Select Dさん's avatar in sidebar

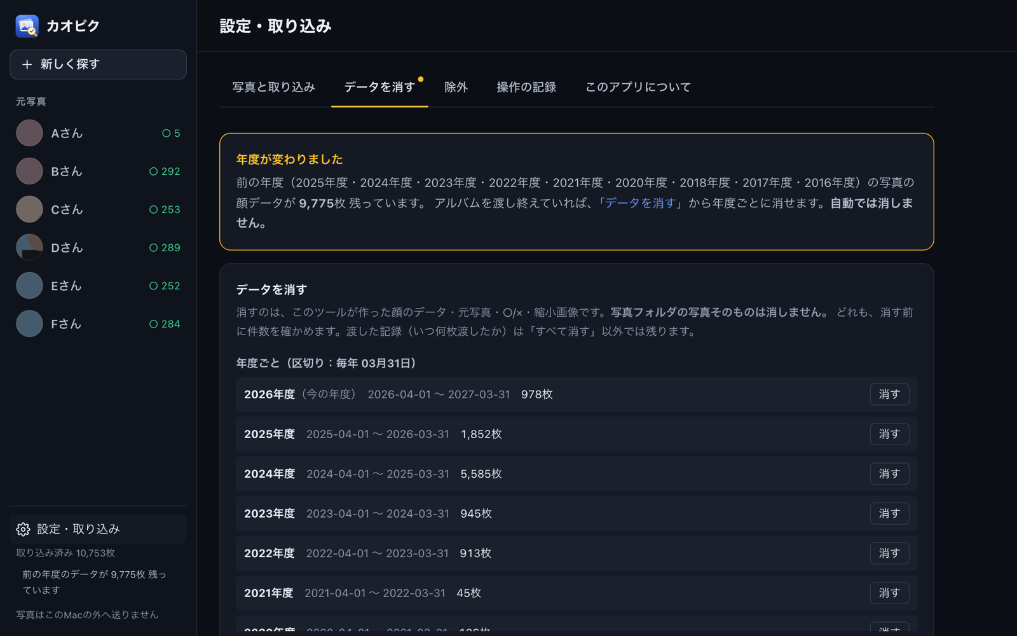[29, 247]
